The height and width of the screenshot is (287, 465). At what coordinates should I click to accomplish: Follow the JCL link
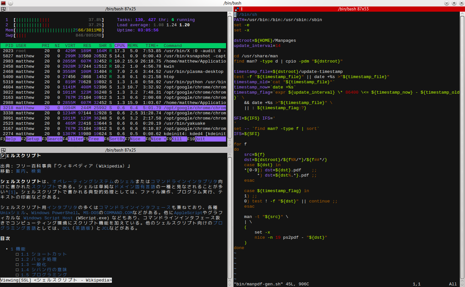[x=105, y=228]
